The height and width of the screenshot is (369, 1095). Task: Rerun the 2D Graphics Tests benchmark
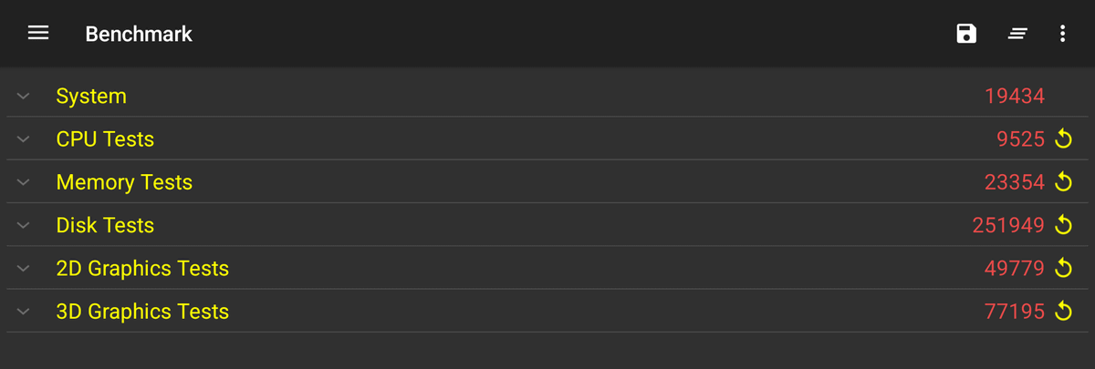tap(1063, 269)
